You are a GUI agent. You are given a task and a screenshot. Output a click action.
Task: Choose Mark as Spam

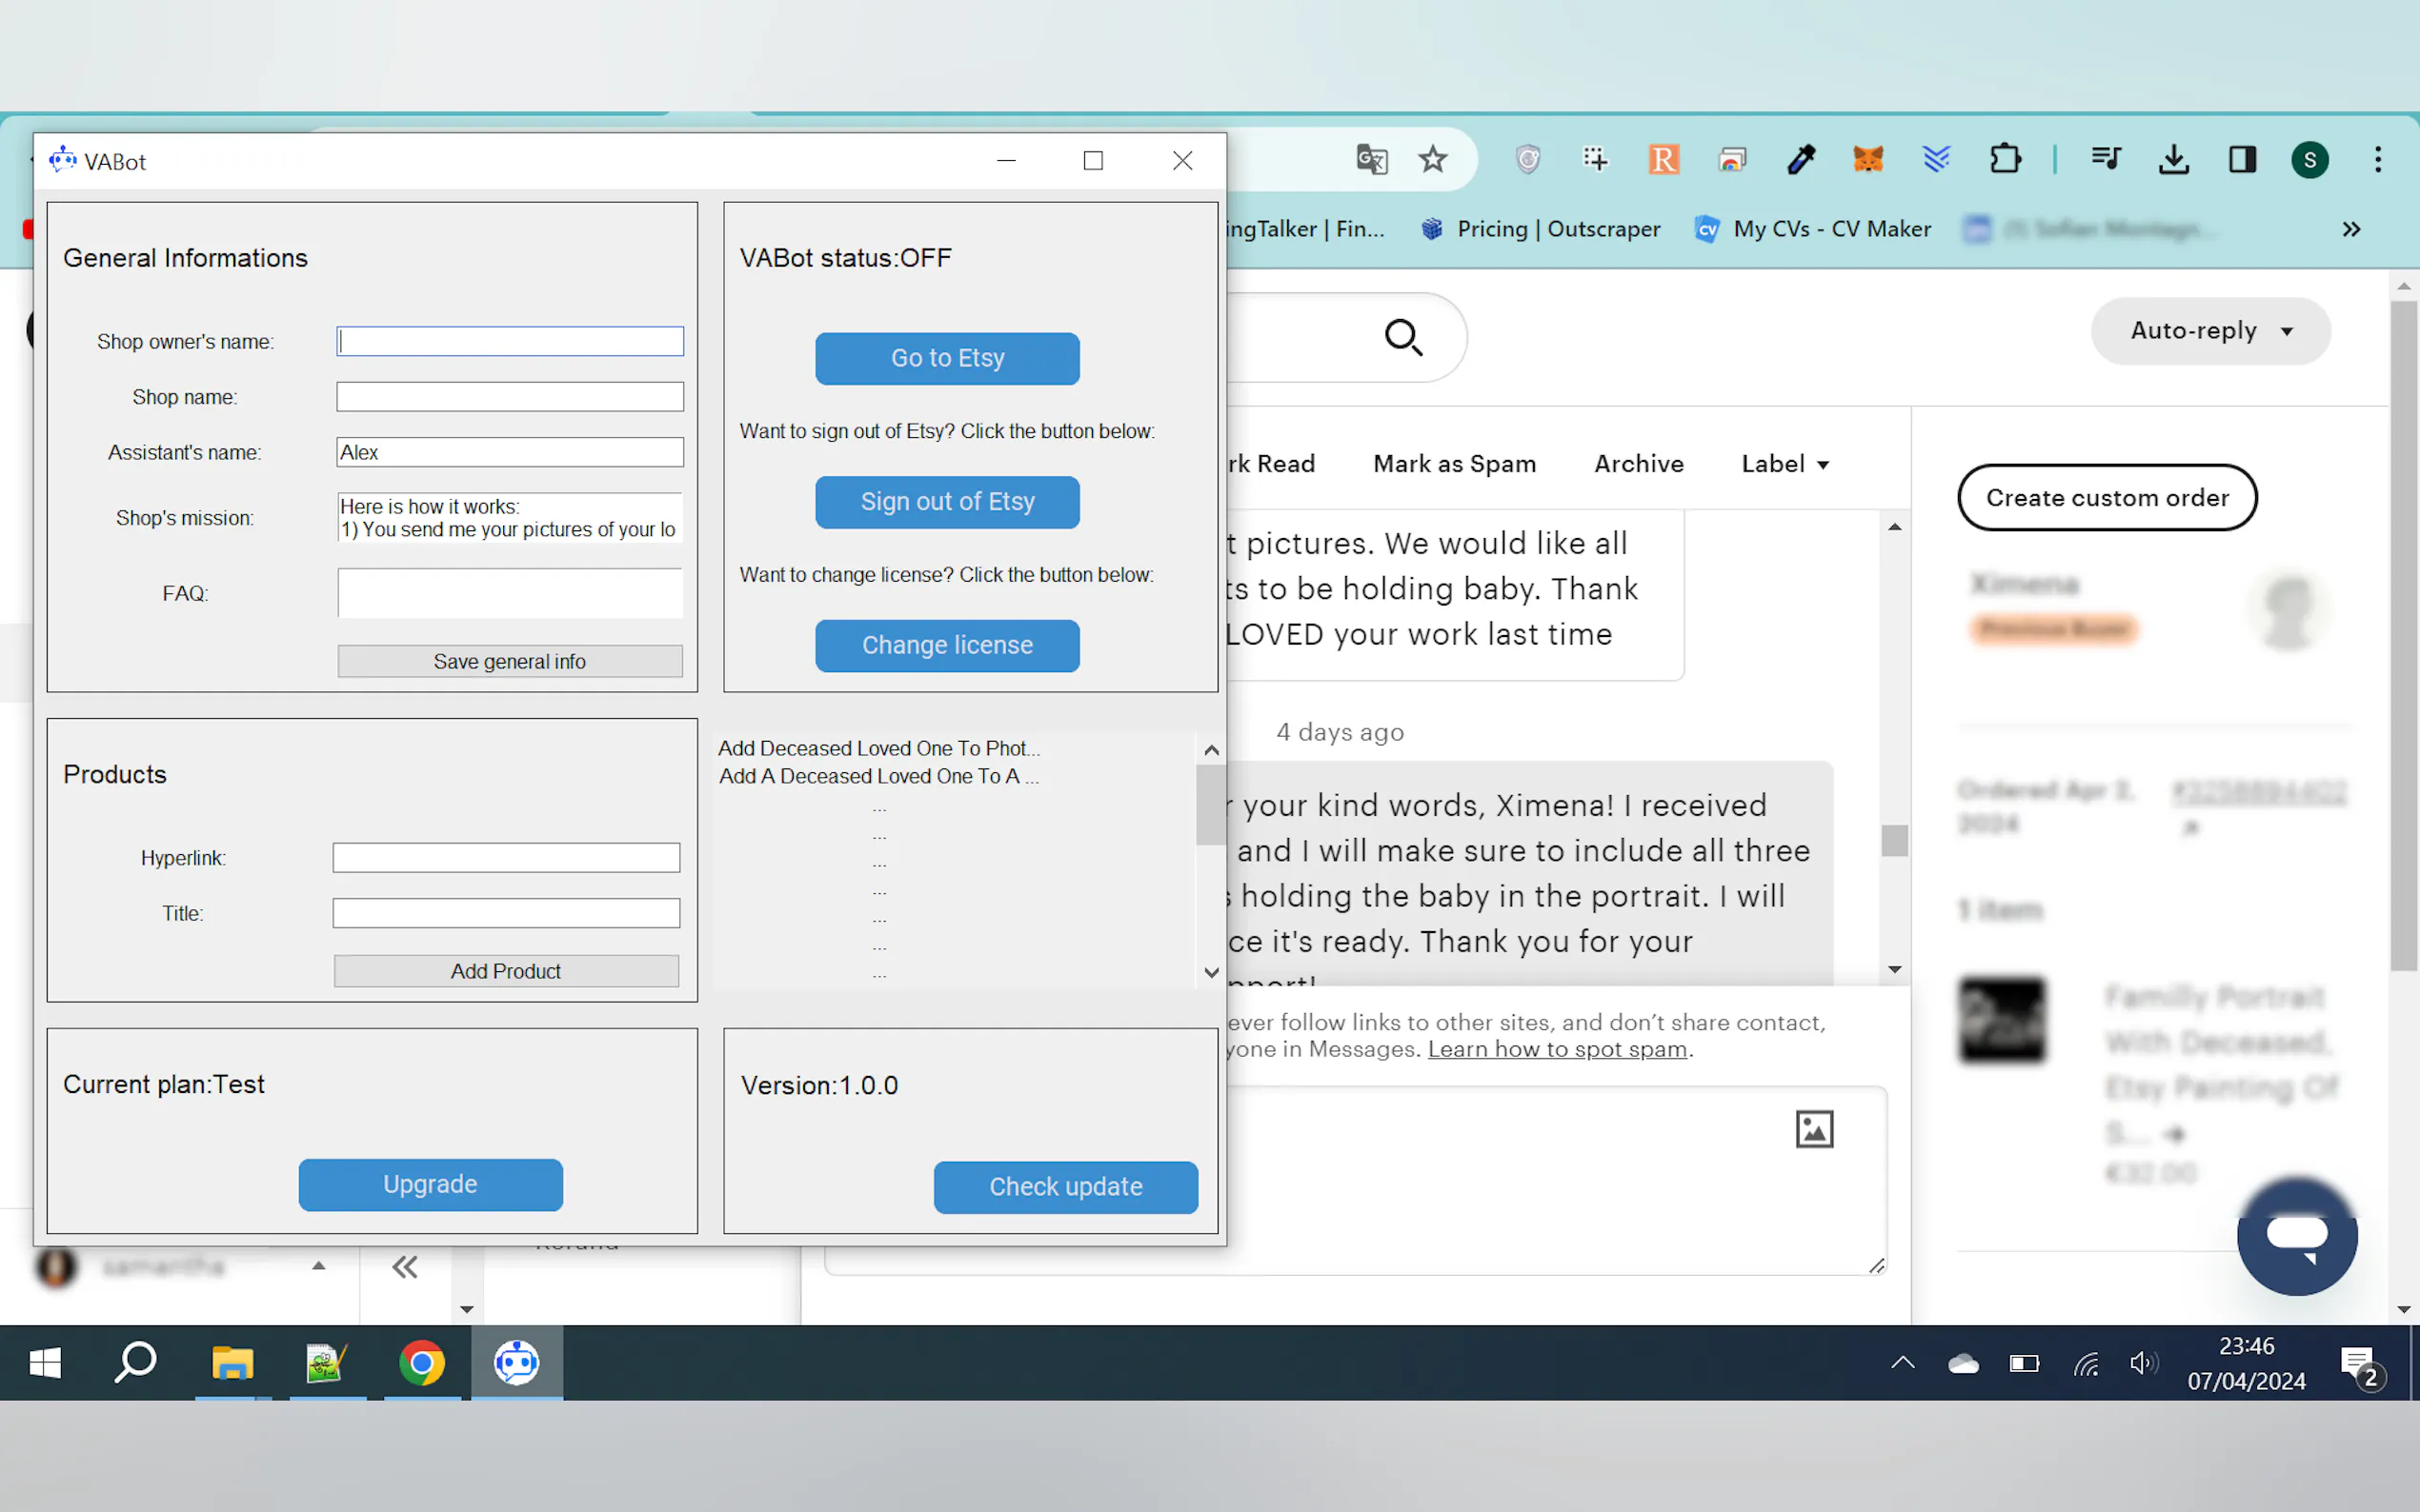tap(1454, 464)
